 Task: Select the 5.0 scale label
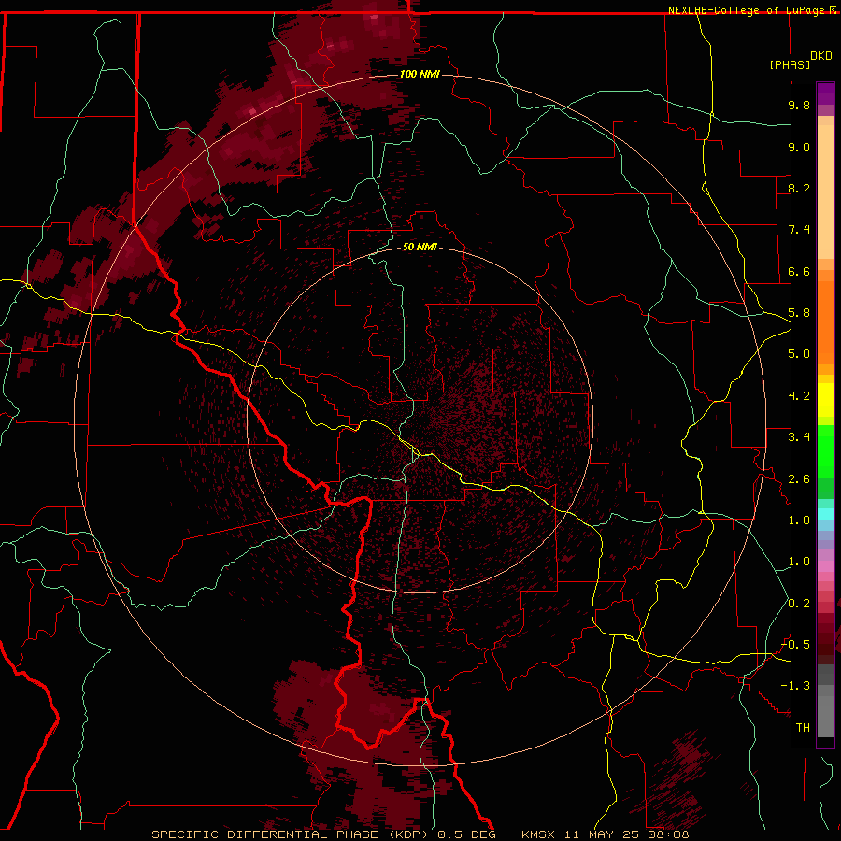coord(799,354)
